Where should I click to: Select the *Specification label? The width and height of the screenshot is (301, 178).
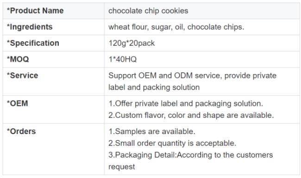tap(33, 43)
